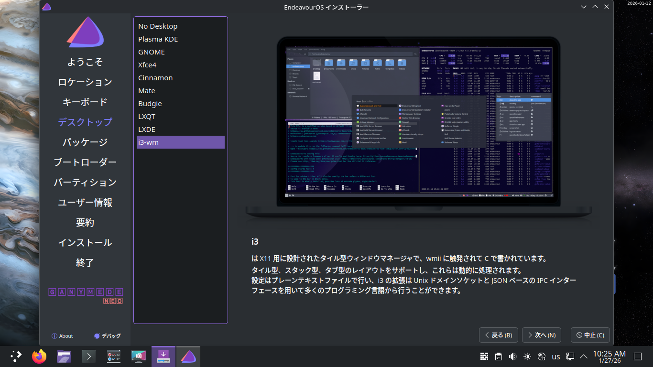Open the file manager taskbar icon
The height and width of the screenshot is (367, 653).
64,356
